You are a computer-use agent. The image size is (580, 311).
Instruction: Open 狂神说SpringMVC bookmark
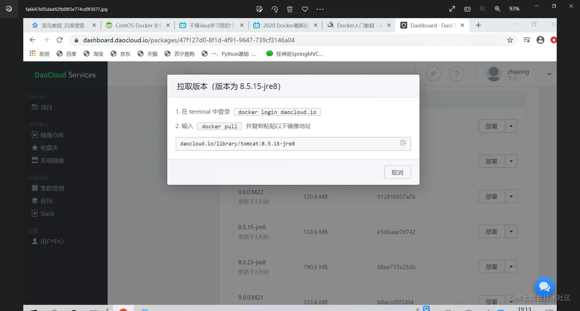pyautogui.click(x=295, y=54)
